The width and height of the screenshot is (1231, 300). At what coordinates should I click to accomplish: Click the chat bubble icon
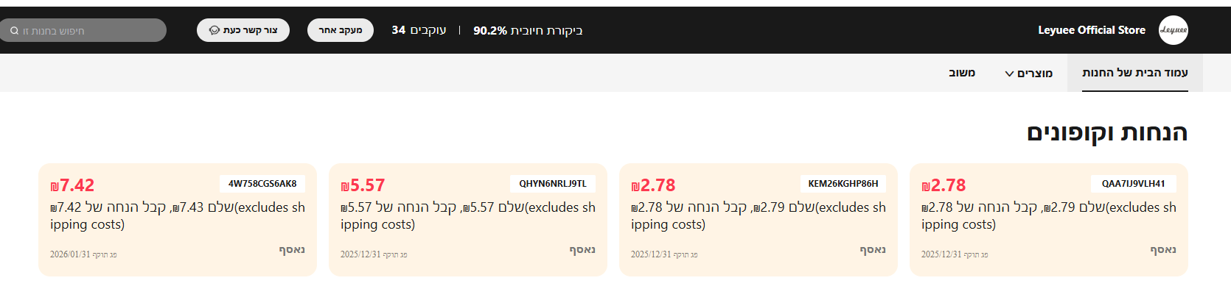point(215,30)
